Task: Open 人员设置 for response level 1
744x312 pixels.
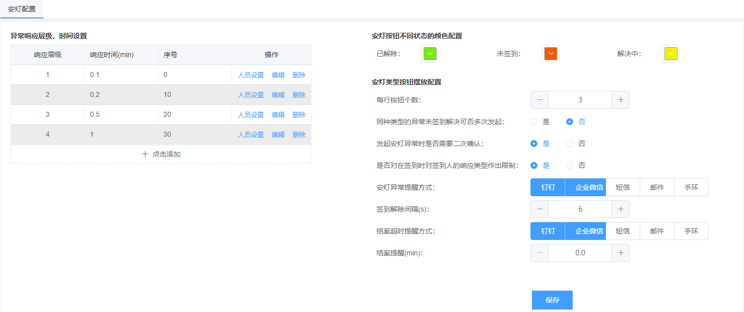Action: 251,75
